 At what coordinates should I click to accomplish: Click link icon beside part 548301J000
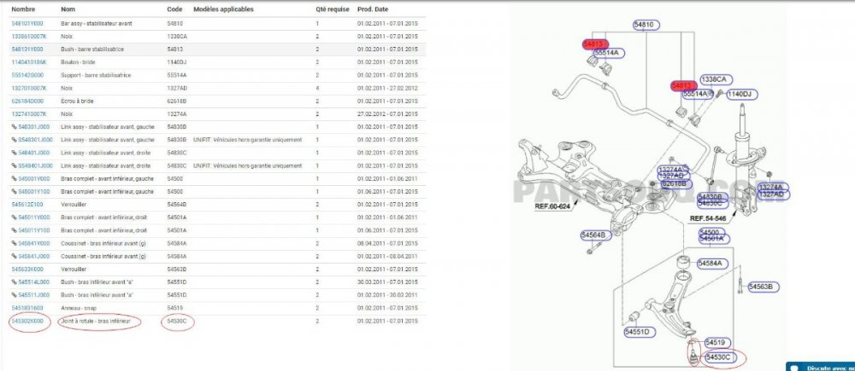coord(15,126)
